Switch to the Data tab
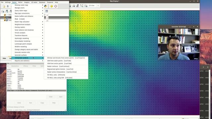The width and height of the screenshot is (212, 119). click(4, 58)
